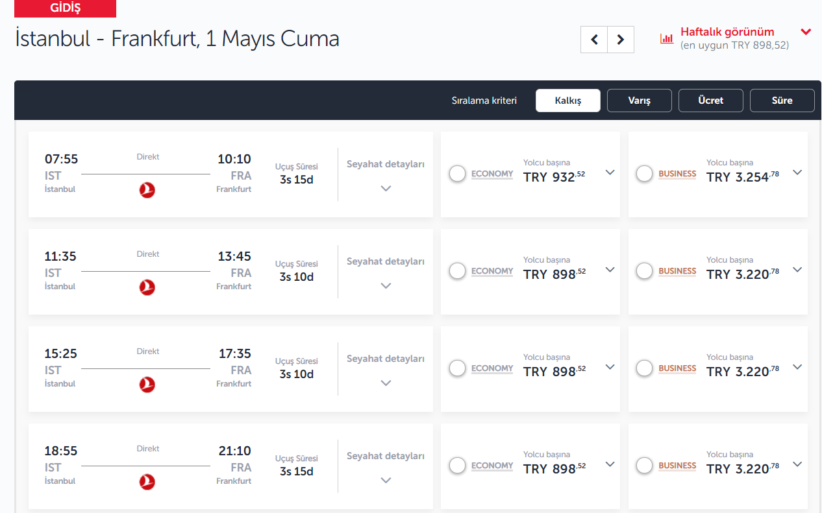This screenshot has height=513, width=822.
Task: Click Turkish Airlines logo on 07:55 flight
Action: point(147,190)
